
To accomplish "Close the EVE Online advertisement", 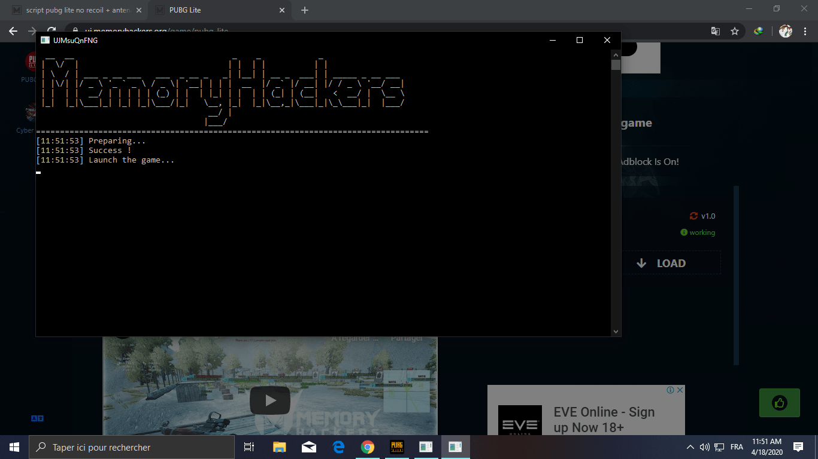I will (x=680, y=390).
